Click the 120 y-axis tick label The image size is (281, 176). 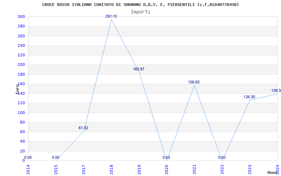tap(21, 103)
